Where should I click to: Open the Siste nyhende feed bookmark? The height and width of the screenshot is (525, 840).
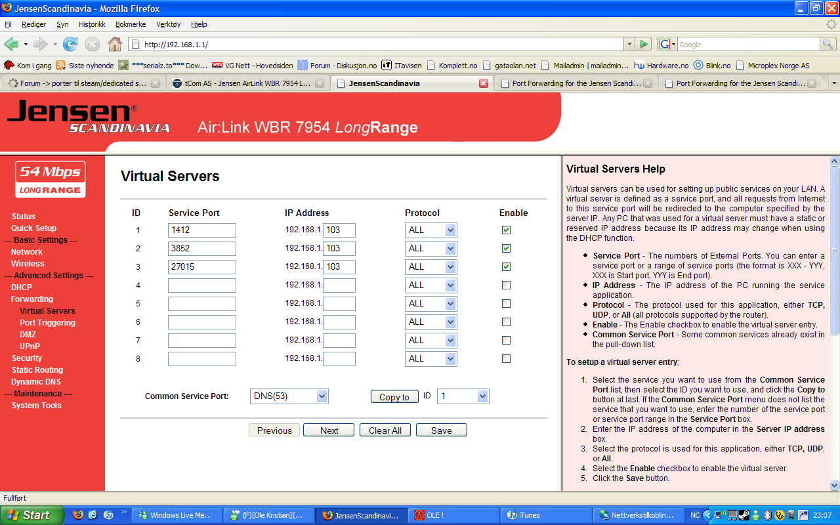tap(84, 66)
